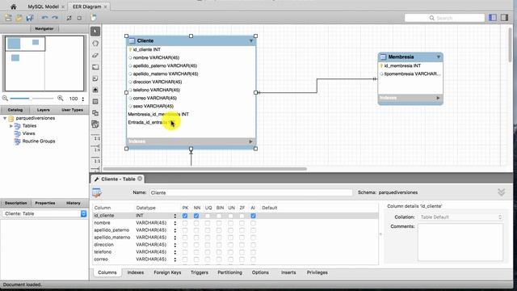Image resolution: width=517 pixels, height=291 pixels.
Task: Click the diagram horizontal scrollbar
Action: pyautogui.click(x=205, y=169)
